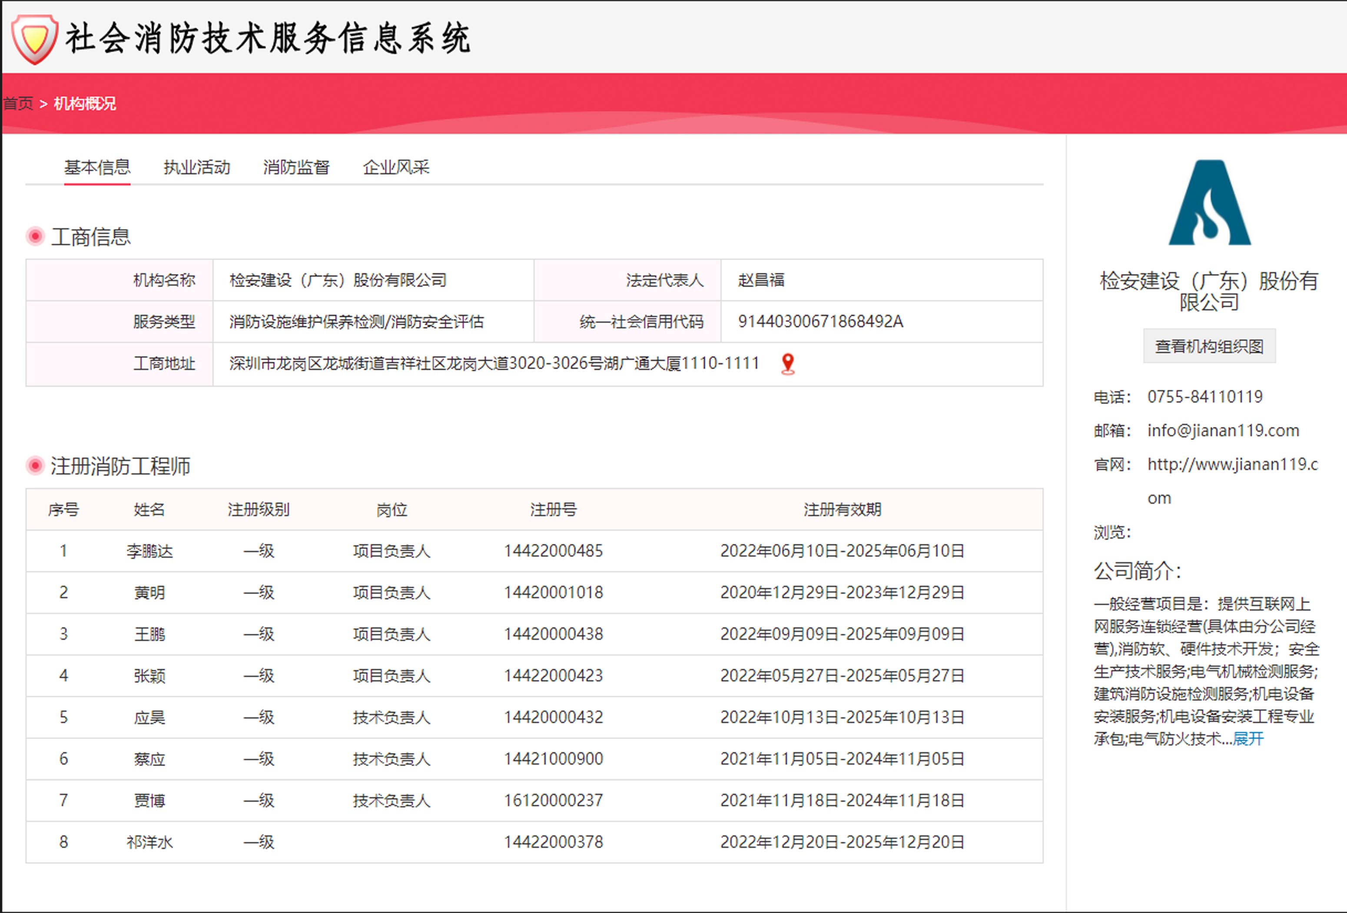This screenshot has height=913, width=1347.
Task: Click company name under the logo
Action: 1209,291
